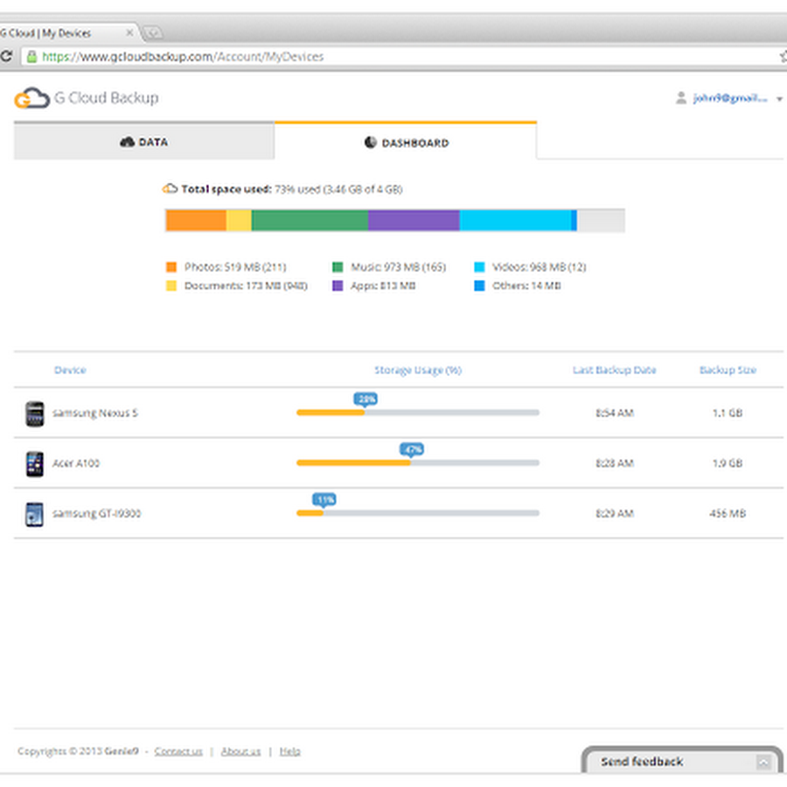Click the purple Apps segment in storage bar

[x=414, y=220]
